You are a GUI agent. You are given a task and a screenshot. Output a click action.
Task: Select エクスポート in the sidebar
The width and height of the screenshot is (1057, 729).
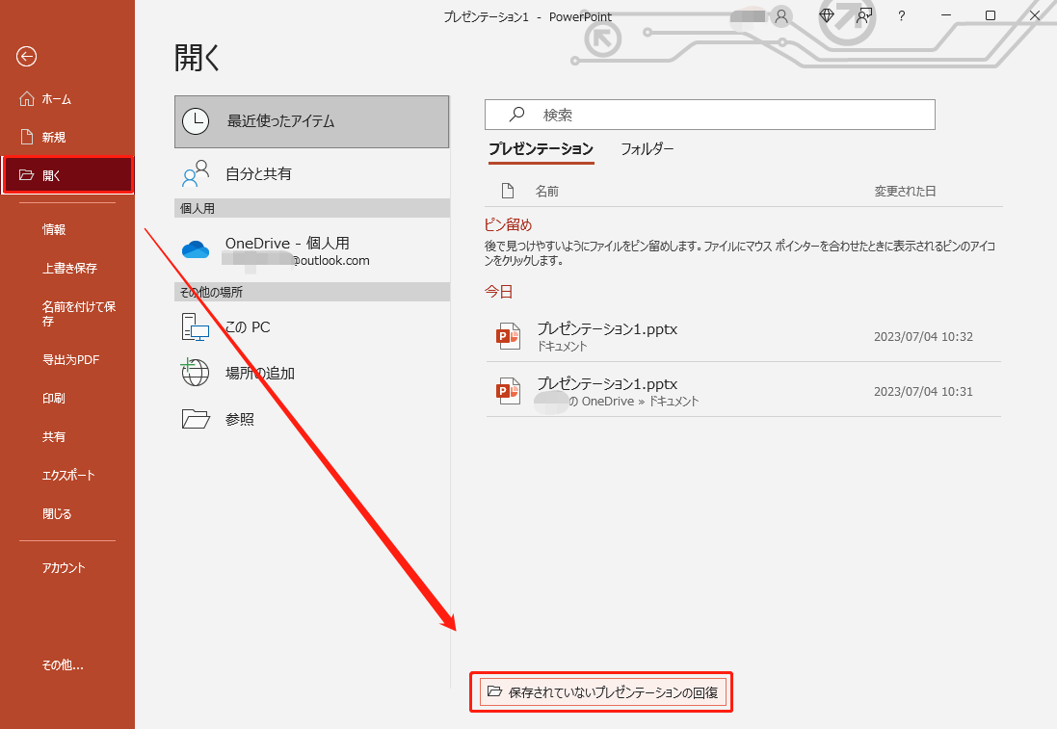67,475
